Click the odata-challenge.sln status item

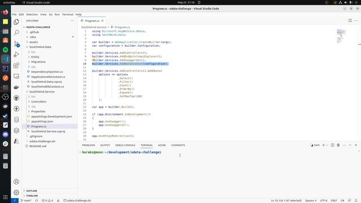tap(77, 201)
